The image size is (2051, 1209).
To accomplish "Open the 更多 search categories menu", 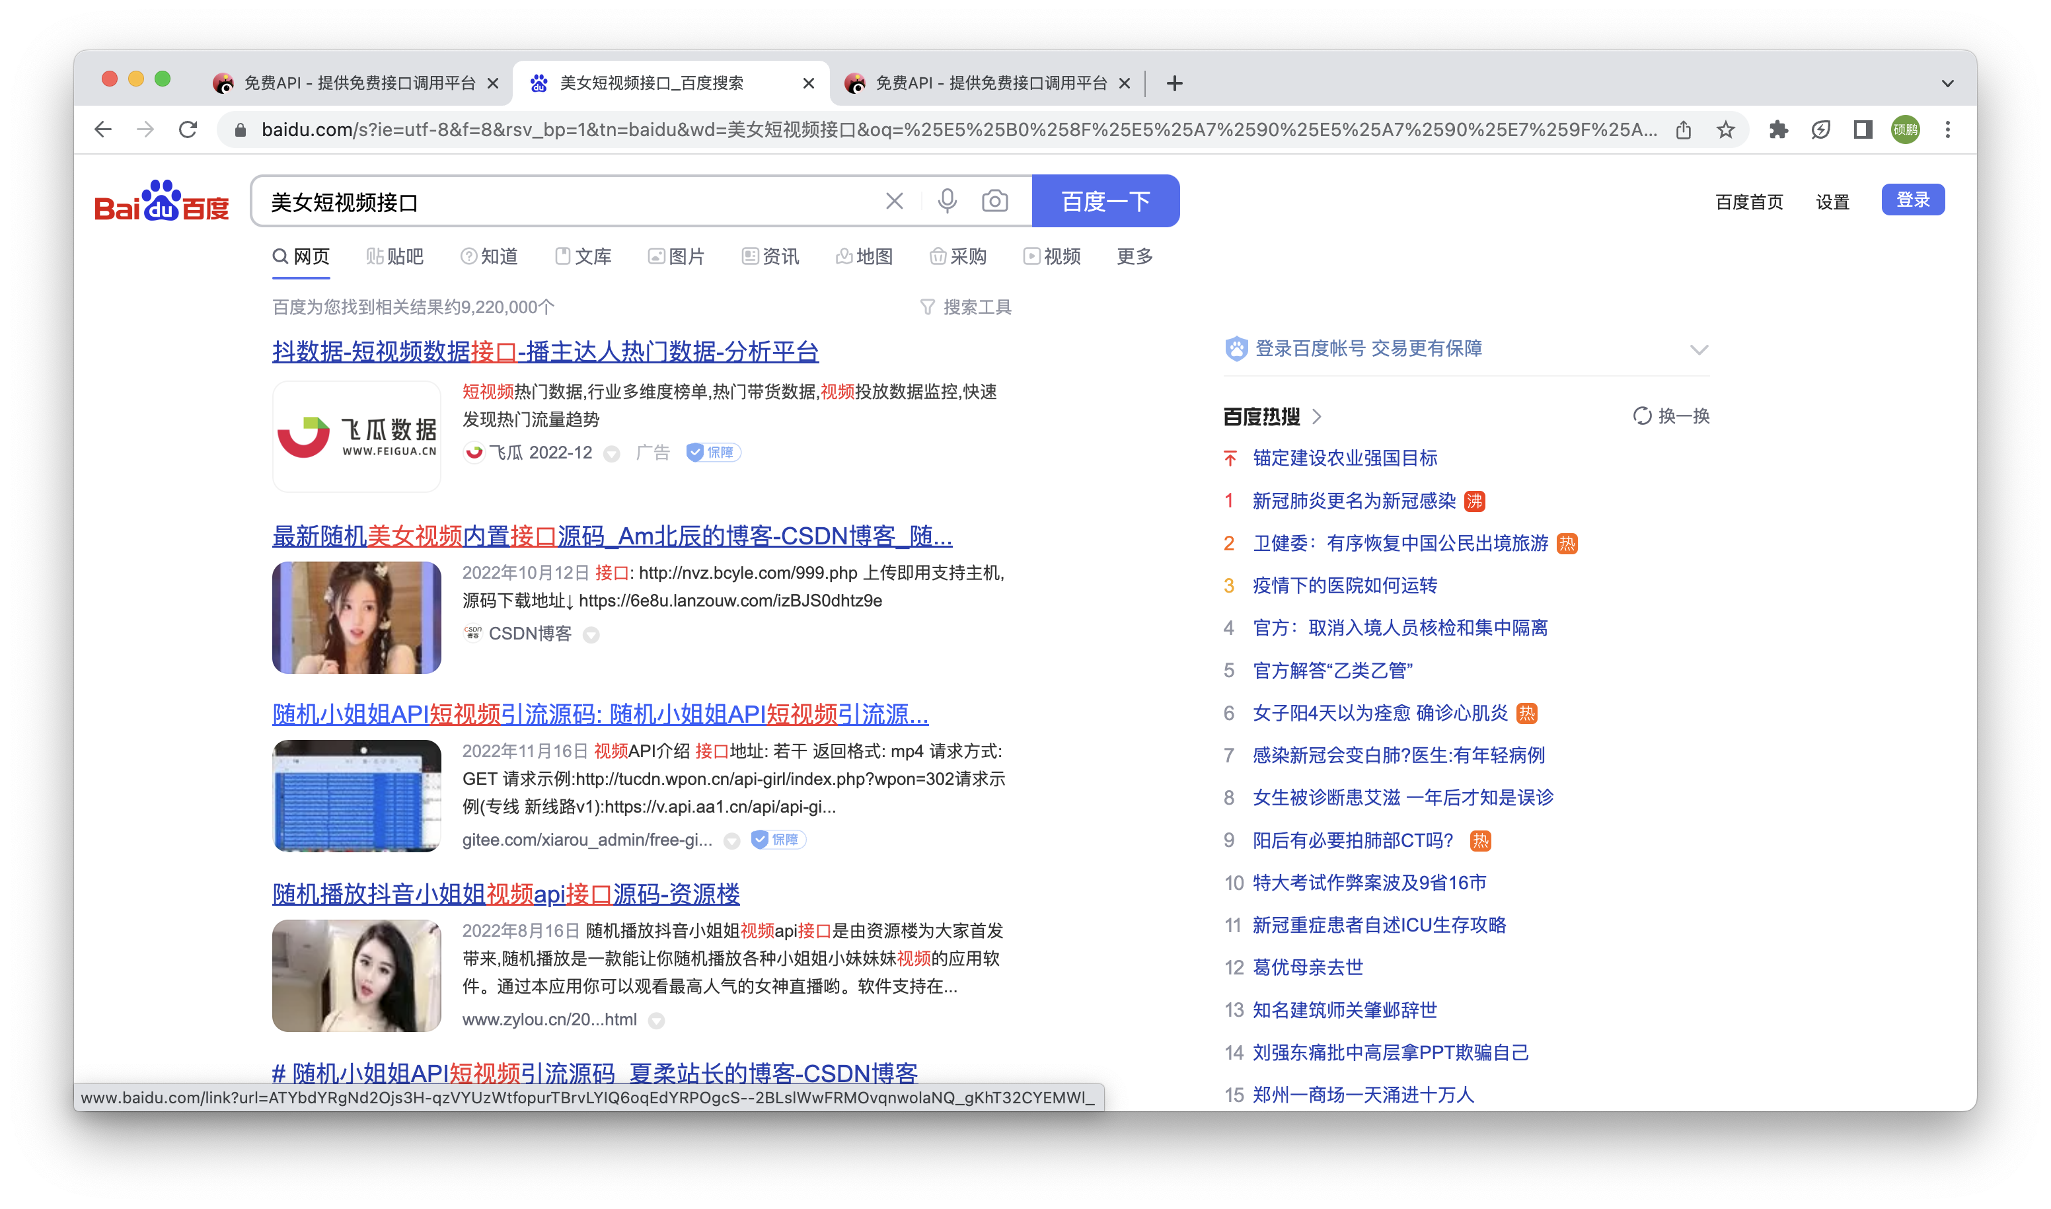I will 1135,256.
